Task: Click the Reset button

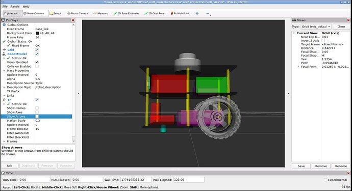Action: click(7, 187)
